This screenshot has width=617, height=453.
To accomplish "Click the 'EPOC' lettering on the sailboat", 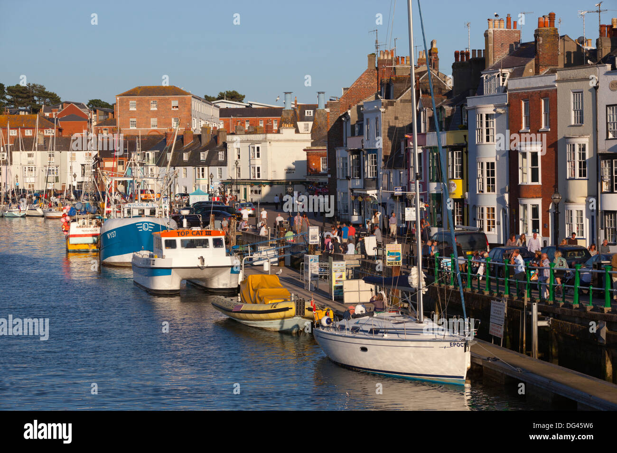I will tap(457, 344).
